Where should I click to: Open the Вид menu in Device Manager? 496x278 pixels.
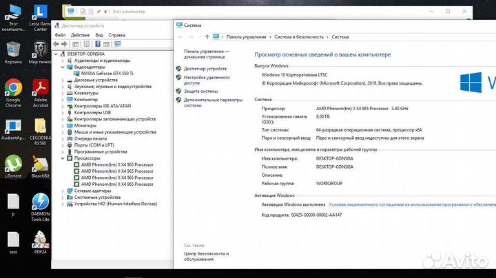tap(99, 35)
